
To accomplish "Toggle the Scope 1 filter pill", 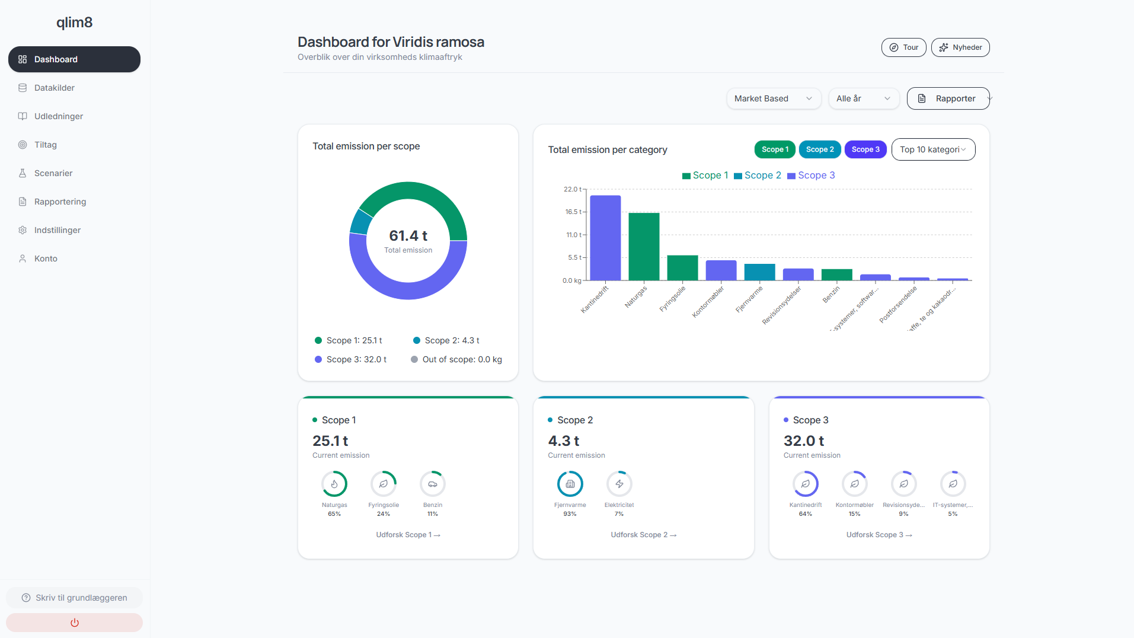I will pos(775,149).
